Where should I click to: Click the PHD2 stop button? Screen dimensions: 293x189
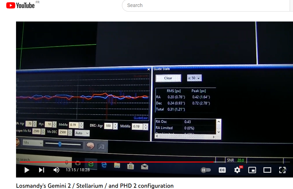(x=18, y=142)
